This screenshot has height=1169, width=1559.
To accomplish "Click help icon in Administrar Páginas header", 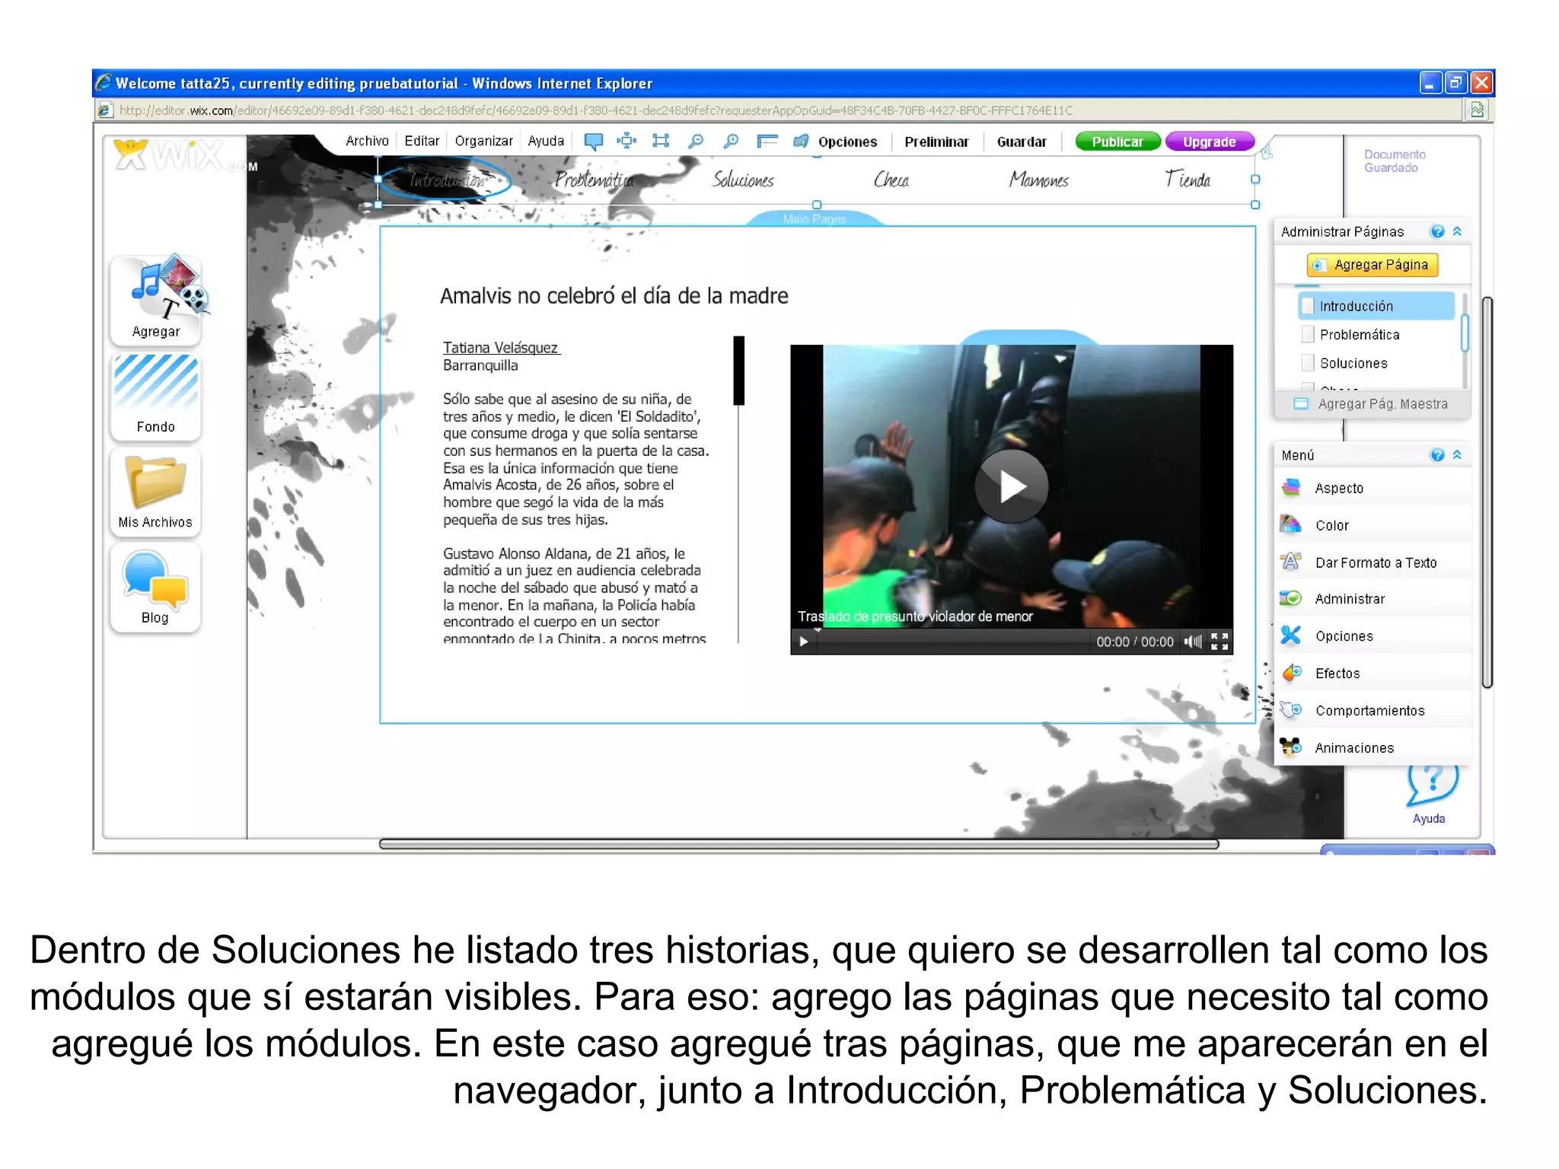I will click(1437, 231).
